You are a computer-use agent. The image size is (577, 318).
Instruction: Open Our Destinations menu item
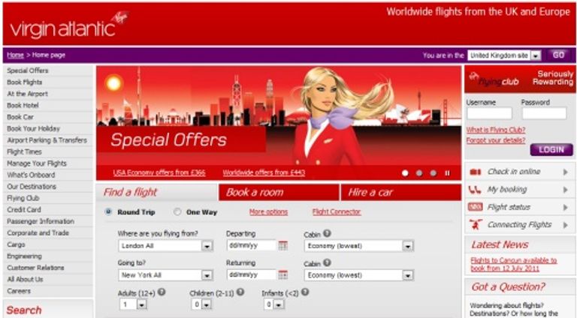click(x=48, y=187)
